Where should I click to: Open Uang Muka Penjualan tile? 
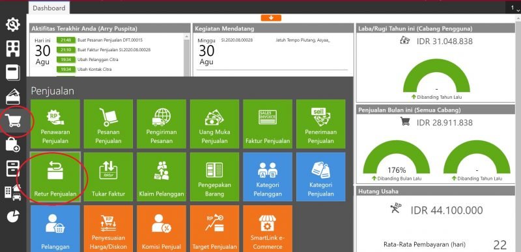[215, 123]
